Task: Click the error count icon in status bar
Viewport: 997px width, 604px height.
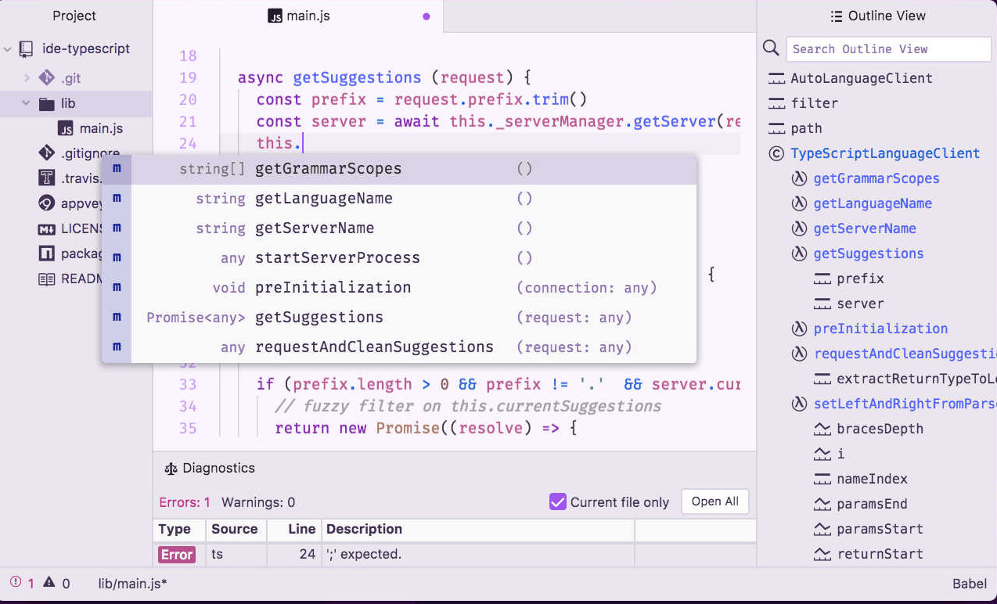Action: 16,582
